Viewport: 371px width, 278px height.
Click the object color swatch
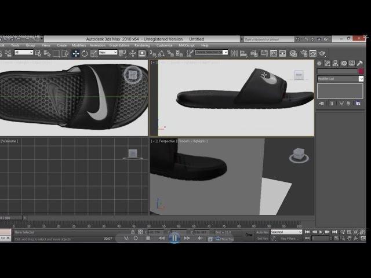(361, 71)
